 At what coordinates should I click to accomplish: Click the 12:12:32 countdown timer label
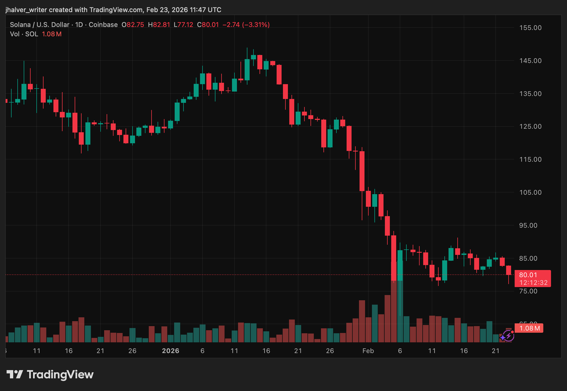[x=533, y=283]
